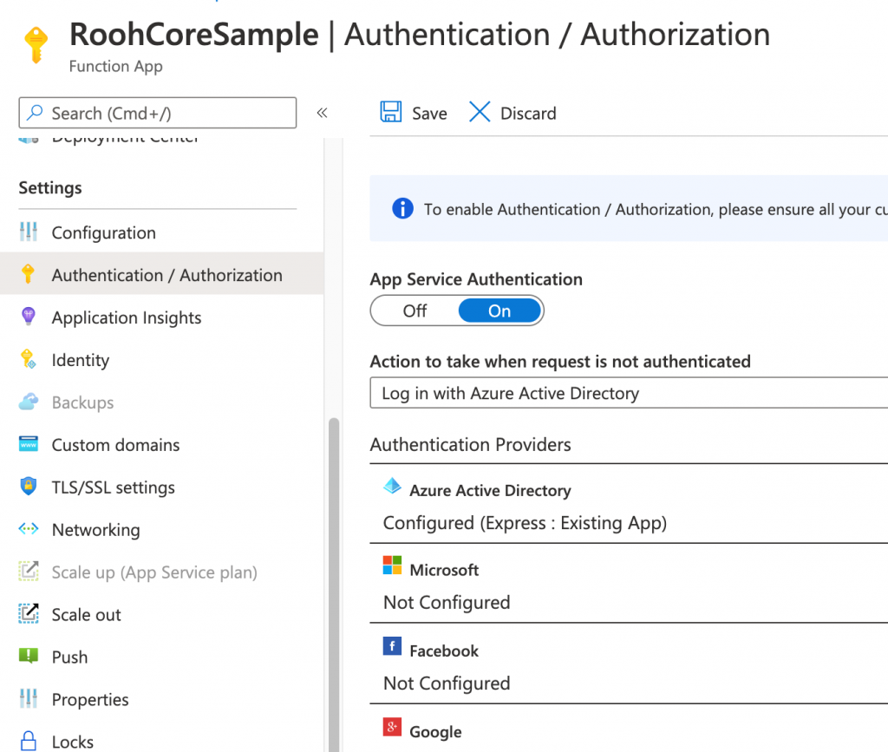This screenshot has height=752, width=888.
Task: Click the Properties sliders icon
Action: (x=29, y=699)
